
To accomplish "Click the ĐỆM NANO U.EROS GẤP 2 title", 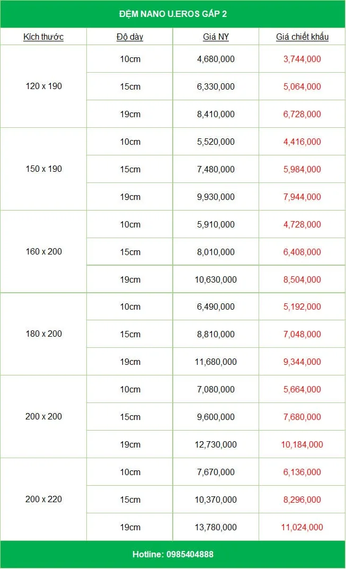I will (x=173, y=14).
